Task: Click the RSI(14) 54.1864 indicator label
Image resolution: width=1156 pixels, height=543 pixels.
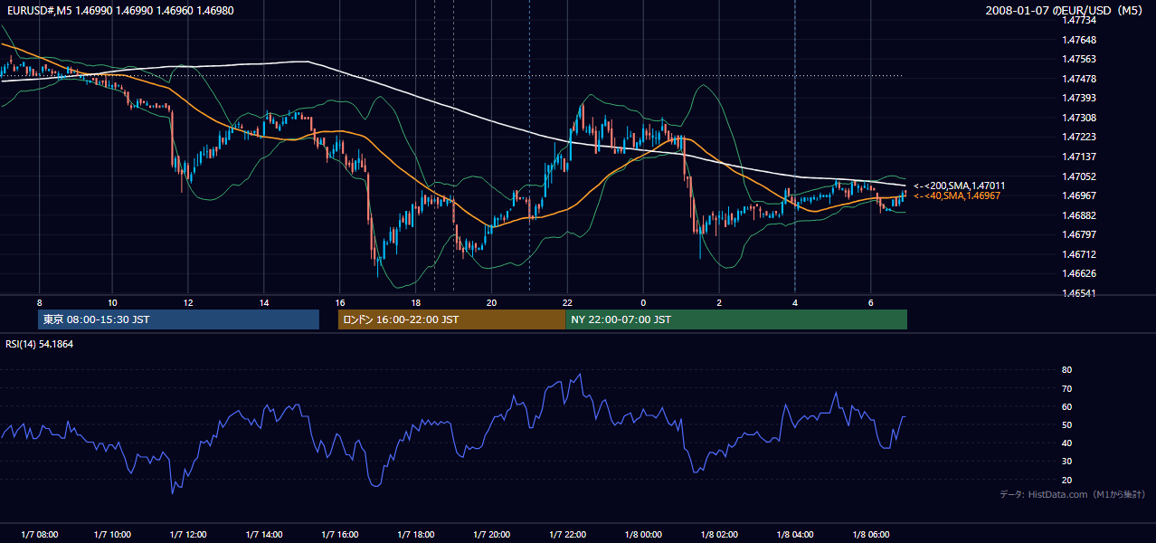Action: 39,344
